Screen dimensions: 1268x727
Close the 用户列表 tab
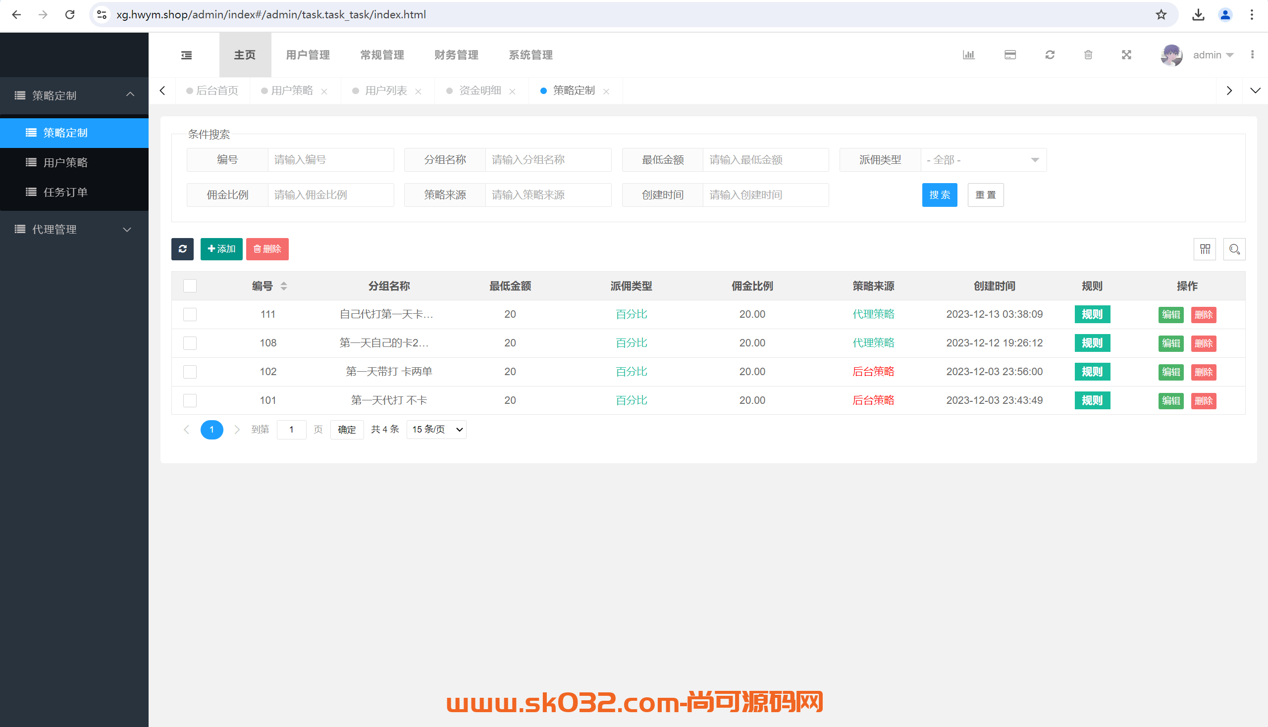tap(418, 92)
